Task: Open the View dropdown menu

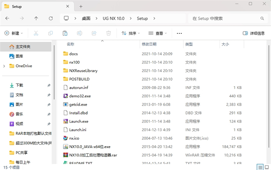Action: point(158,33)
